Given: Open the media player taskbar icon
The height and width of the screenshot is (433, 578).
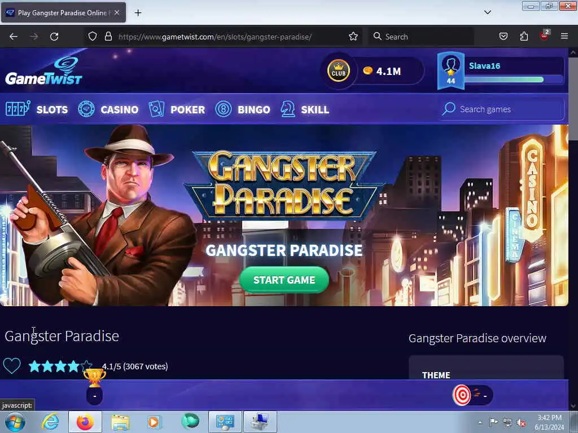Looking at the screenshot, I should (x=155, y=422).
